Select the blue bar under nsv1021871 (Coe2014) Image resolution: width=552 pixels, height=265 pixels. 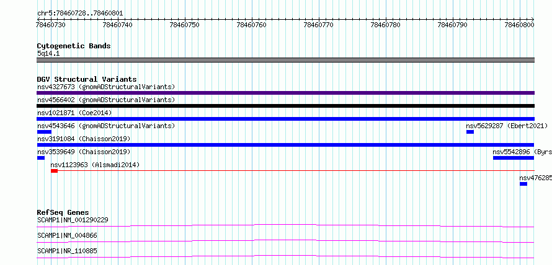285,119
